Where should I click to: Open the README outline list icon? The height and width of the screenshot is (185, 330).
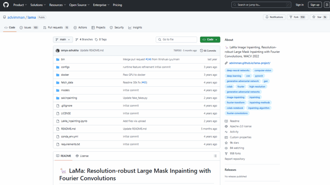(215, 156)
